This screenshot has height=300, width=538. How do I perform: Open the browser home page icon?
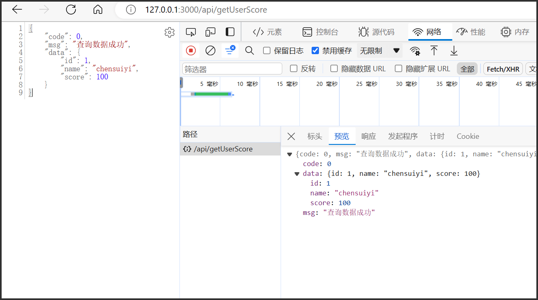pyautogui.click(x=98, y=9)
